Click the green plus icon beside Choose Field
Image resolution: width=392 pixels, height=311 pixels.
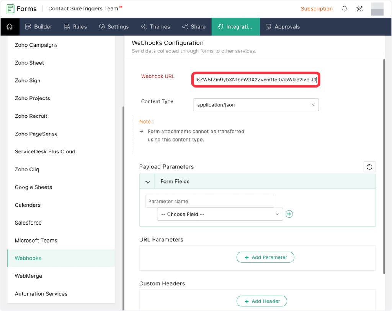pyautogui.click(x=289, y=214)
